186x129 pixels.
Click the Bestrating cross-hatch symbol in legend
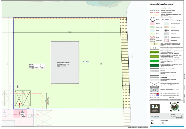click(167, 30)
